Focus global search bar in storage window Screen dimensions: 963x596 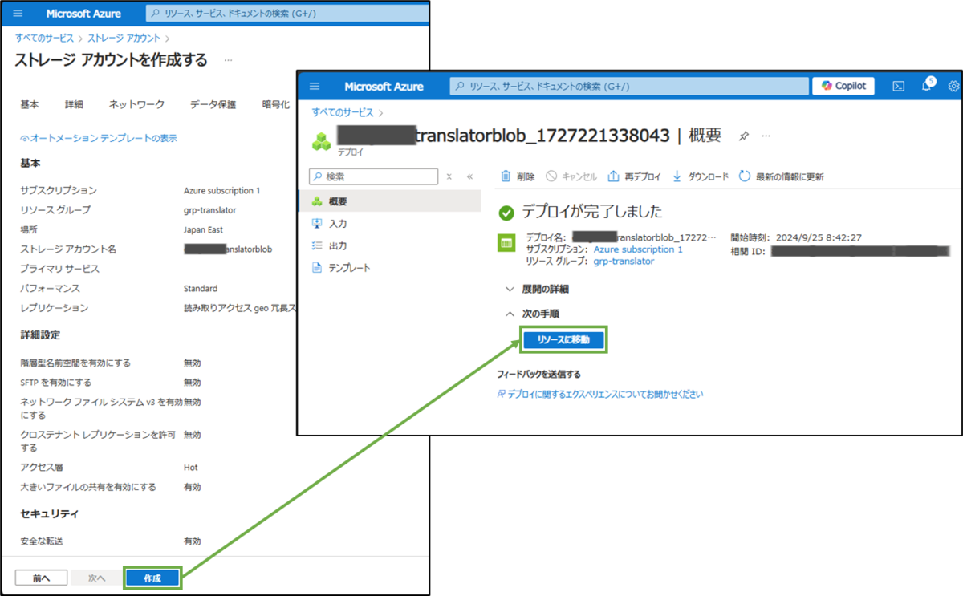289,14
